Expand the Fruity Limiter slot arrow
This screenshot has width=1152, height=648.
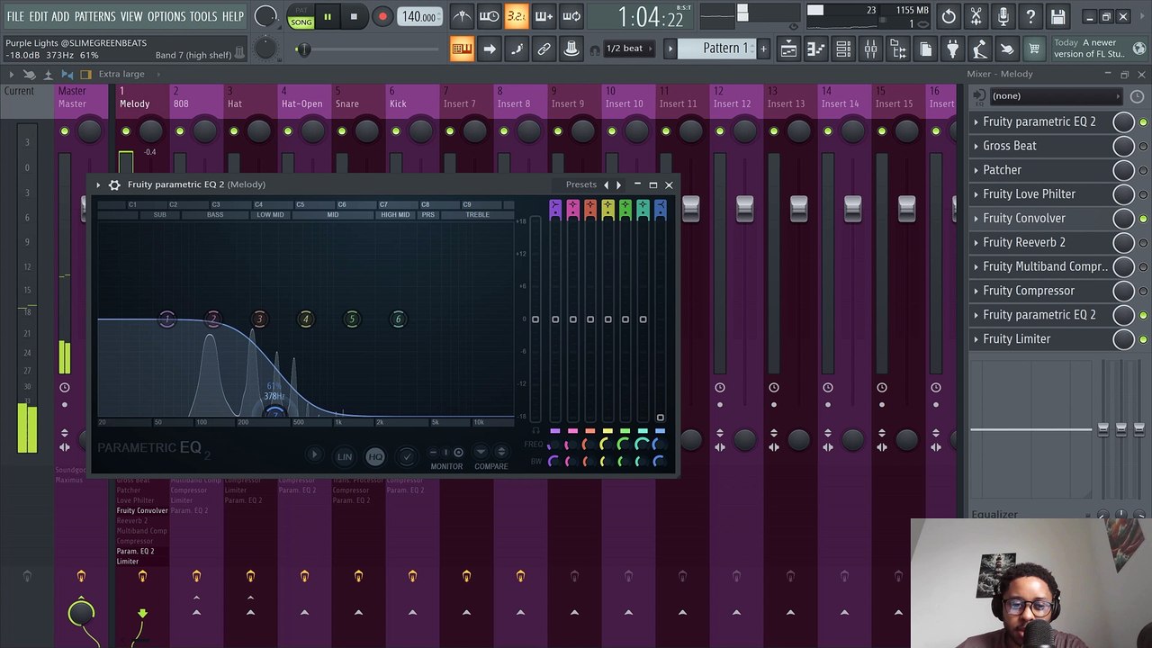point(976,339)
